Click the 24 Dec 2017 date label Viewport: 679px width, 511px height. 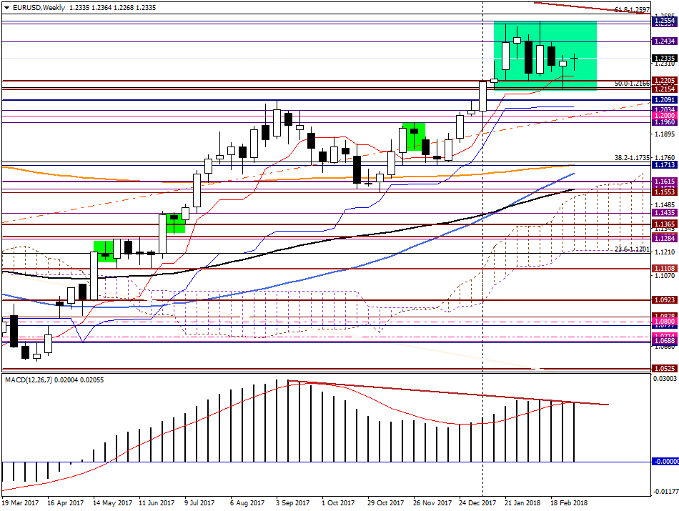click(477, 502)
